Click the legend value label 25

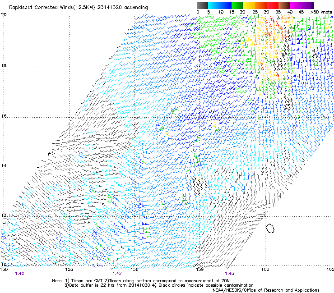tap(255, 12)
